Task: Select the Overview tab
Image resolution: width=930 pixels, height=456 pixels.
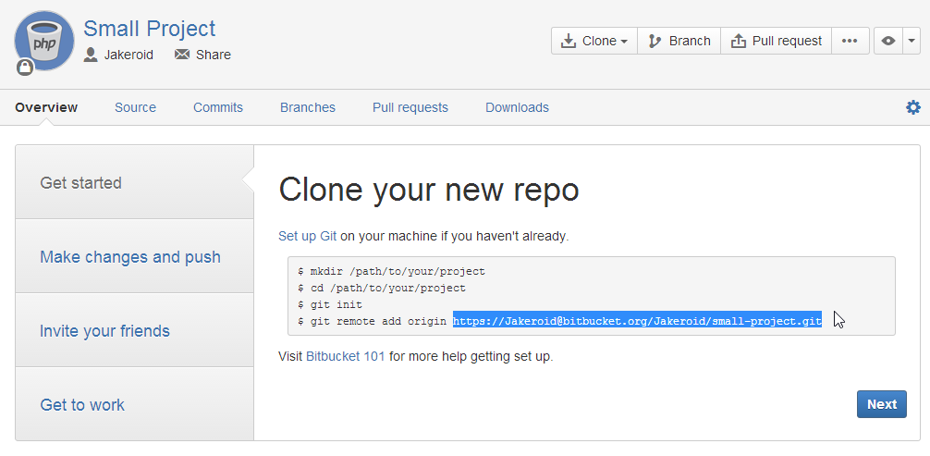Action: (46, 107)
